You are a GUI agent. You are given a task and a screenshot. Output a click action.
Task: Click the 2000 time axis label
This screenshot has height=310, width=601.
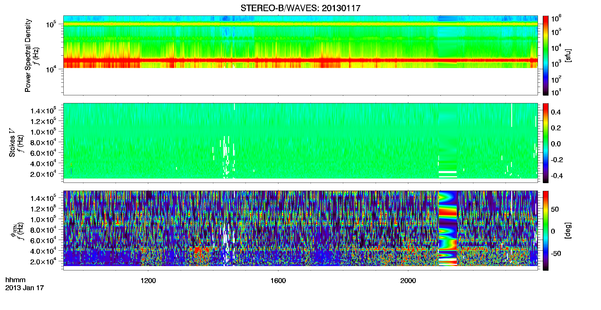coord(408,281)
